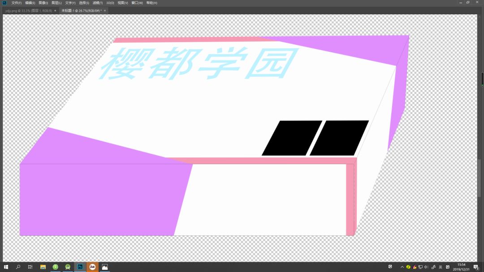Screen dimensions: 484x272
Task: Open the 滤镜(T) menu
Action: click(x=98, y=3)
